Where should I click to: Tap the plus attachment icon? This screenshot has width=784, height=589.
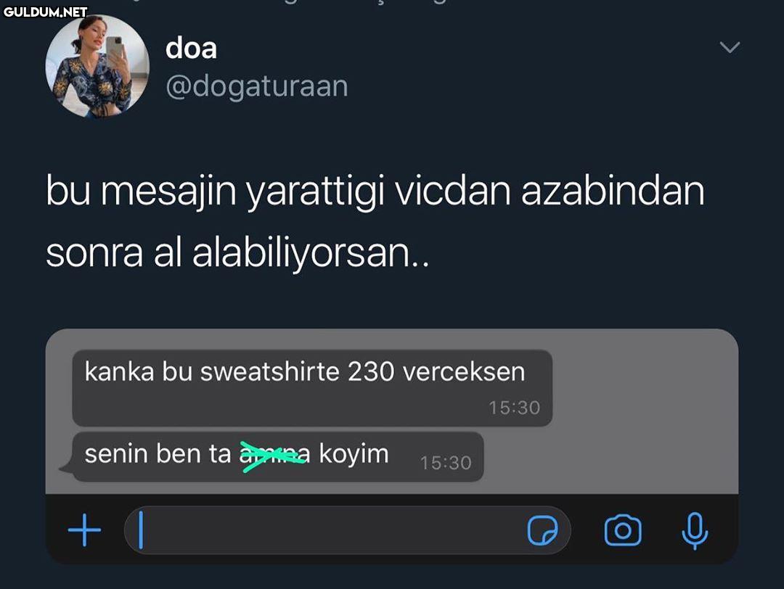click(x=85, y=532)
